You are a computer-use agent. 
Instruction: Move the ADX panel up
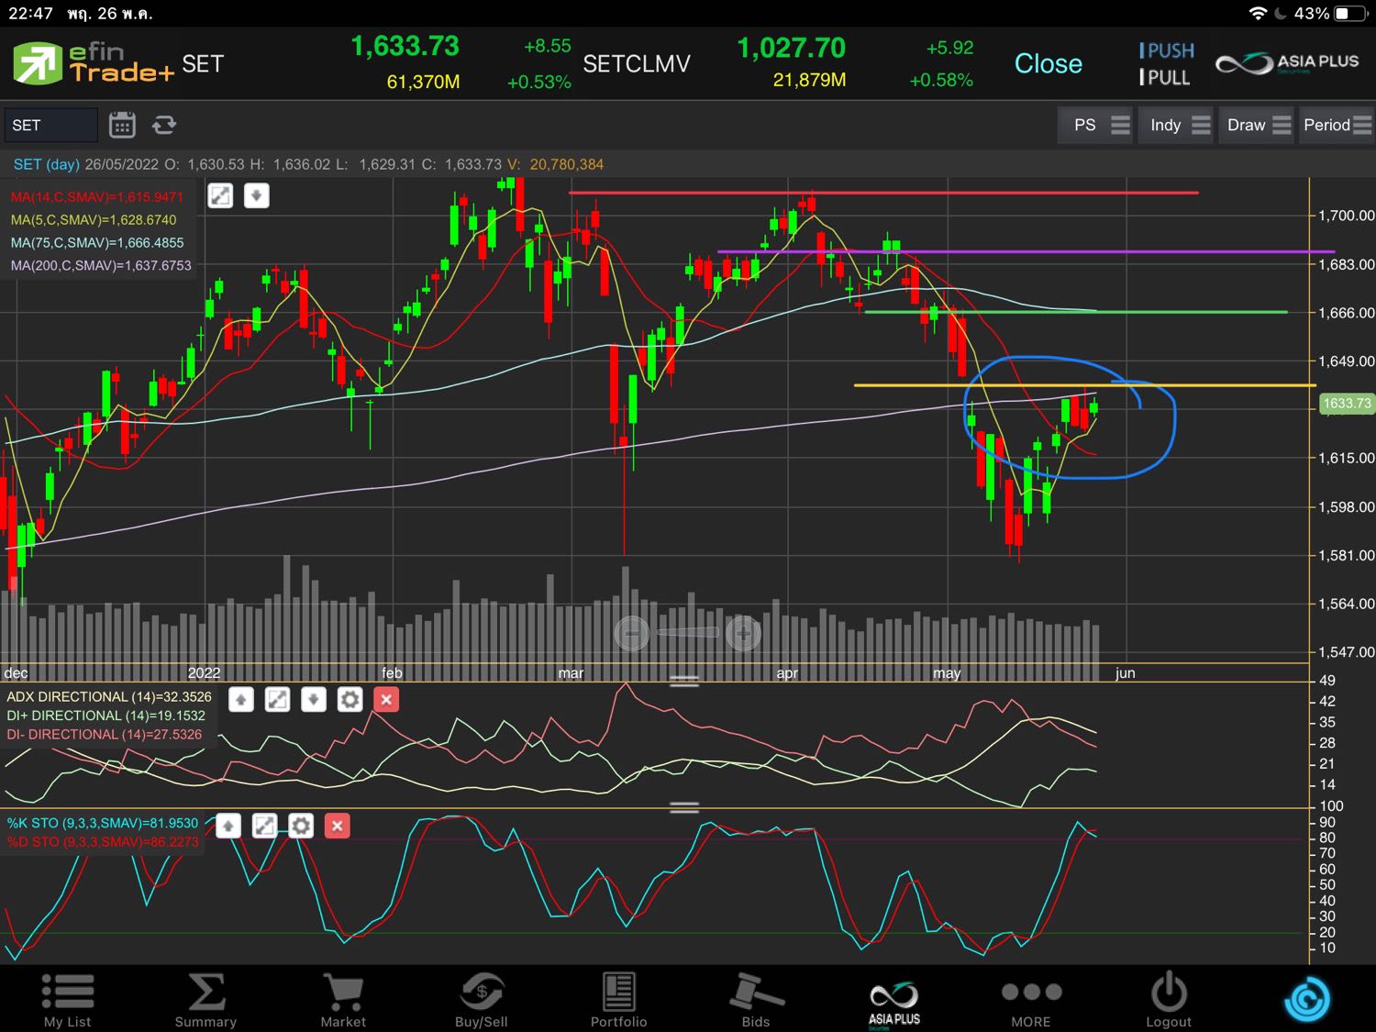click(241, 700)
